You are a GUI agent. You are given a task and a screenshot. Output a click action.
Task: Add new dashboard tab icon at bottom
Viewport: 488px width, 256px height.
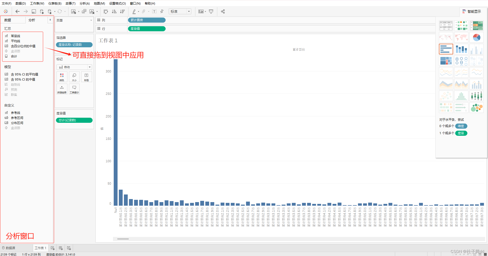pyautogui.click(x=61, y=248)
